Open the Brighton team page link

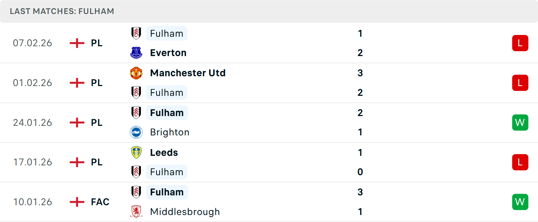[170, 132]
